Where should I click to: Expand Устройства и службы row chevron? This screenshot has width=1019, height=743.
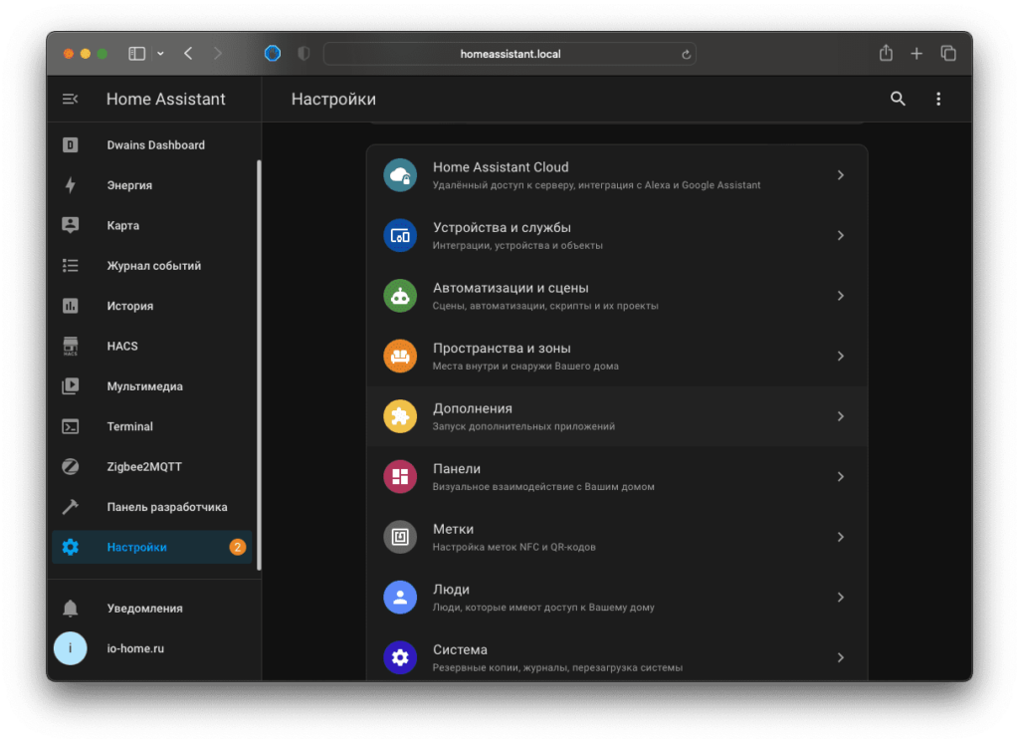point(840,235)
